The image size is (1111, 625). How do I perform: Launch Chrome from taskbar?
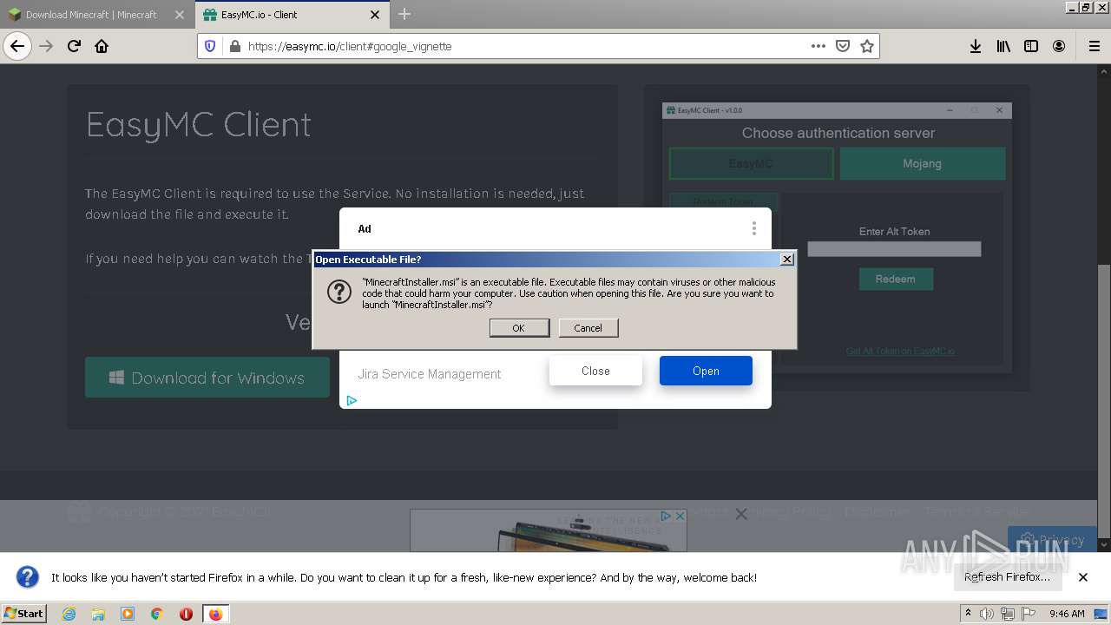pyautogui.click(x=156, y=614)
